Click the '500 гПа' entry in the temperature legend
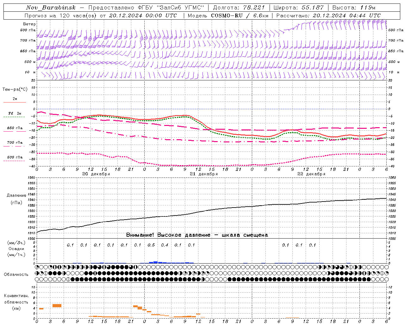Image resolution: width=405 pixels, height=324 pixels. pos(15,157)
